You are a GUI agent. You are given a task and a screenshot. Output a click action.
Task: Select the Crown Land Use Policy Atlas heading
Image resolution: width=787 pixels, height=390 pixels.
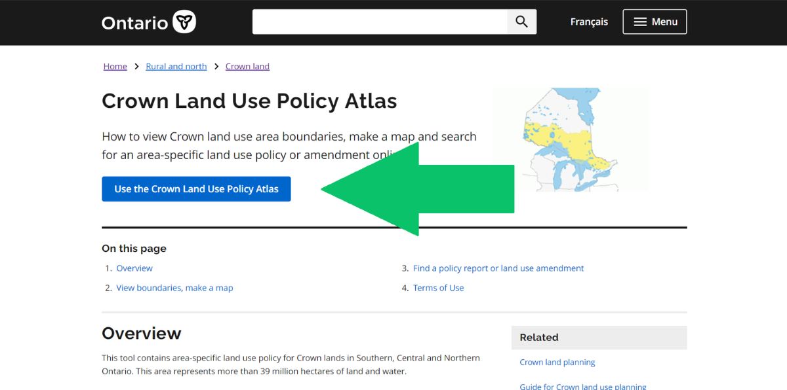249,101
